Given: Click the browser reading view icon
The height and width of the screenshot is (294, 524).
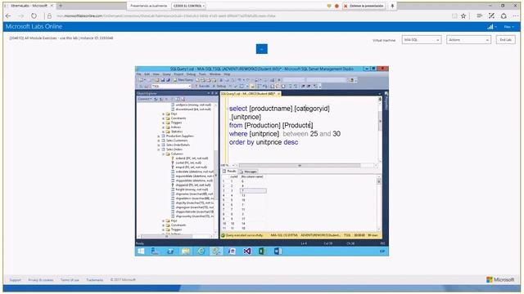Looking at the screenshot, I should pyautogui.click(x=454, y=16).
